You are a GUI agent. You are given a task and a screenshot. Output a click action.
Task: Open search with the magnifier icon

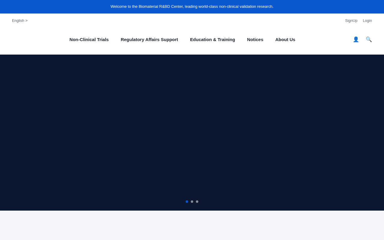(x=369, y=39)
